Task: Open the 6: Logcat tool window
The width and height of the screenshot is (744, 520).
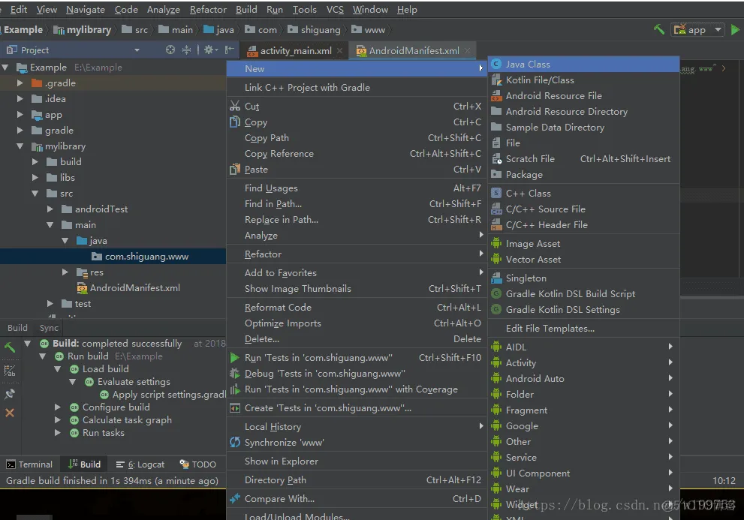Action: (x=140, y=464)
